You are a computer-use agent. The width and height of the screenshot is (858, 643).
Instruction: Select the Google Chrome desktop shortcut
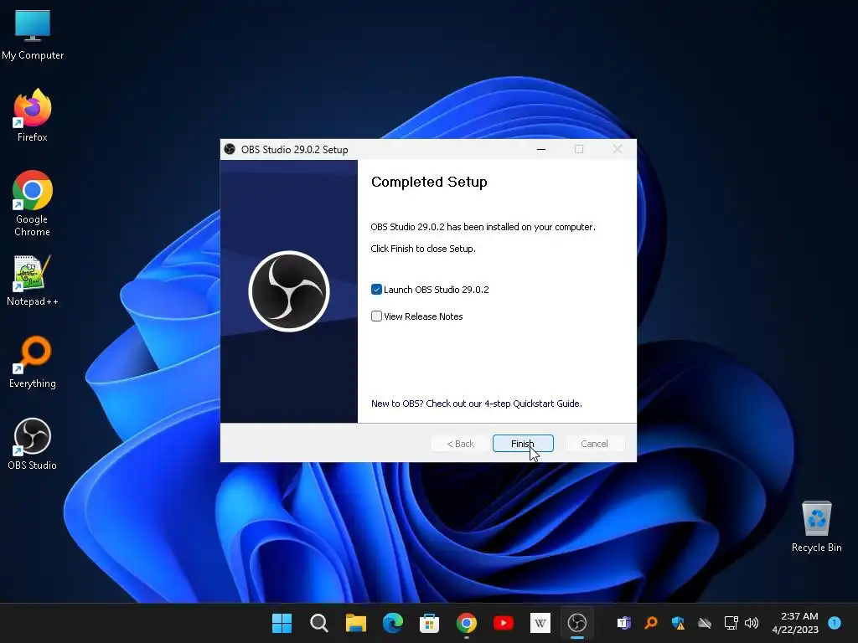click(33, 203)
